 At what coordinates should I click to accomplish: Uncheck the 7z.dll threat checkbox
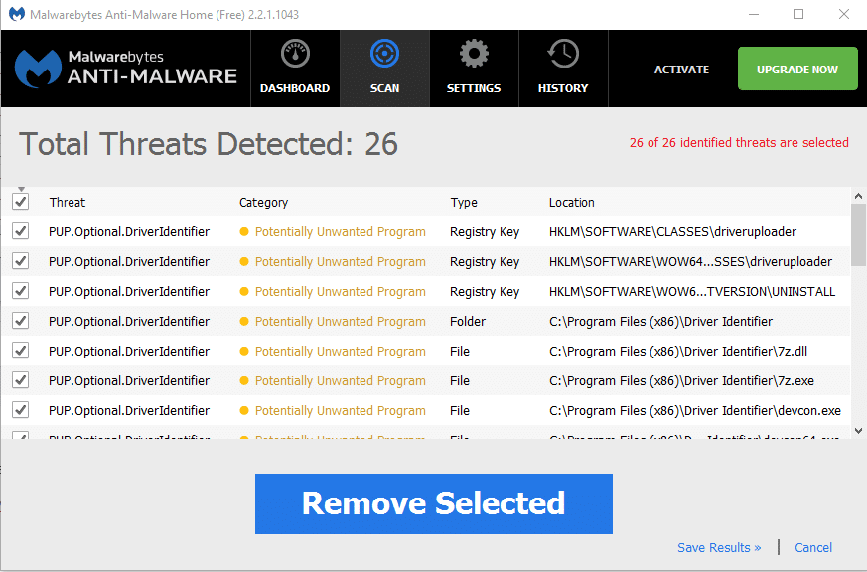(21, 351)
